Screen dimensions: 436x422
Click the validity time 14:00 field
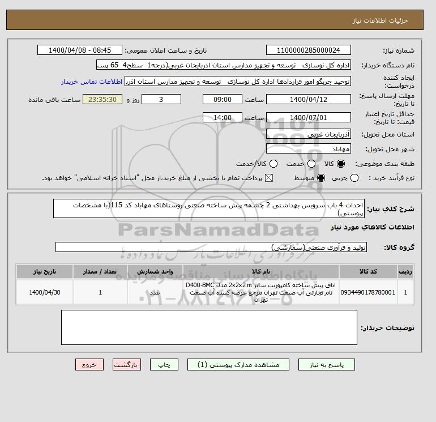[223, 117]
